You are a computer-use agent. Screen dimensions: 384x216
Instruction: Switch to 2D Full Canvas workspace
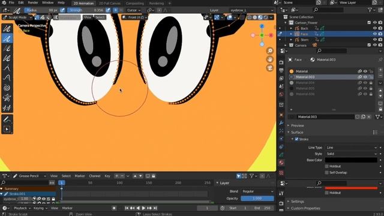(x=110, y=4)
